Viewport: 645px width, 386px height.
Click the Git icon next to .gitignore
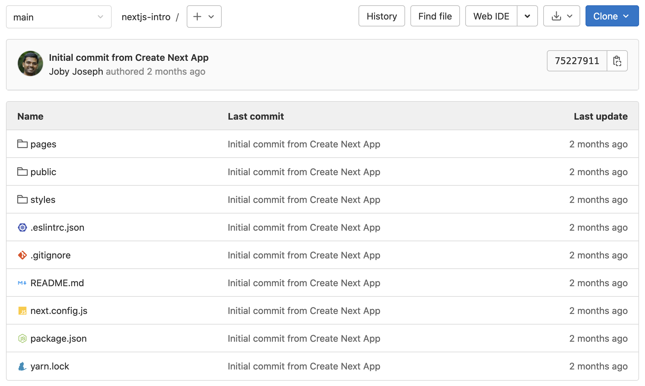(x=22, y=255)
